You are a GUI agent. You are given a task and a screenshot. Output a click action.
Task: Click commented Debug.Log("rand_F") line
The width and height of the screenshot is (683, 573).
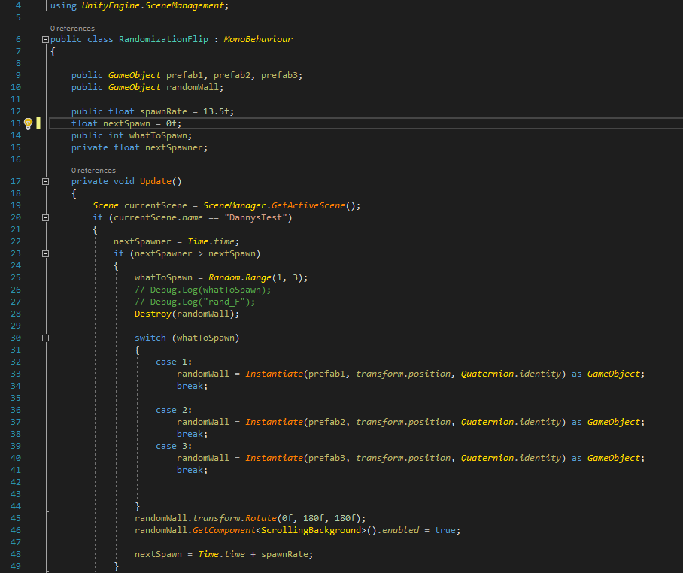tap(195, 302)
